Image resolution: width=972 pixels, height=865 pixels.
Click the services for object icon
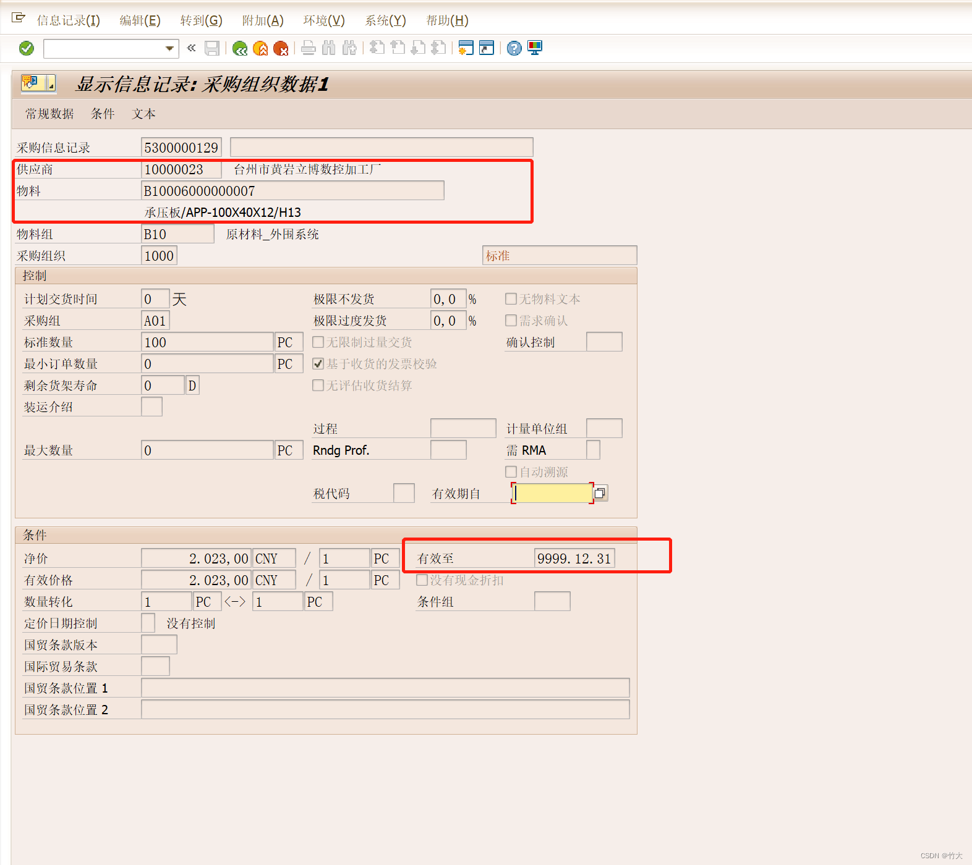[30, 82]
